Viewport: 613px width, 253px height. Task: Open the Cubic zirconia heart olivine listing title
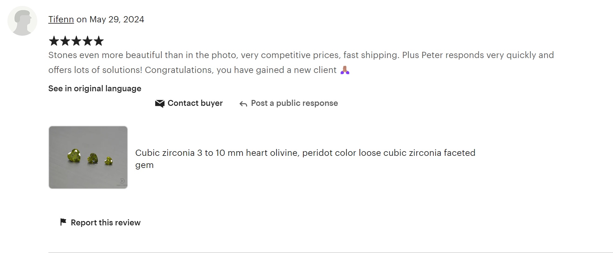tap(305, 159)
